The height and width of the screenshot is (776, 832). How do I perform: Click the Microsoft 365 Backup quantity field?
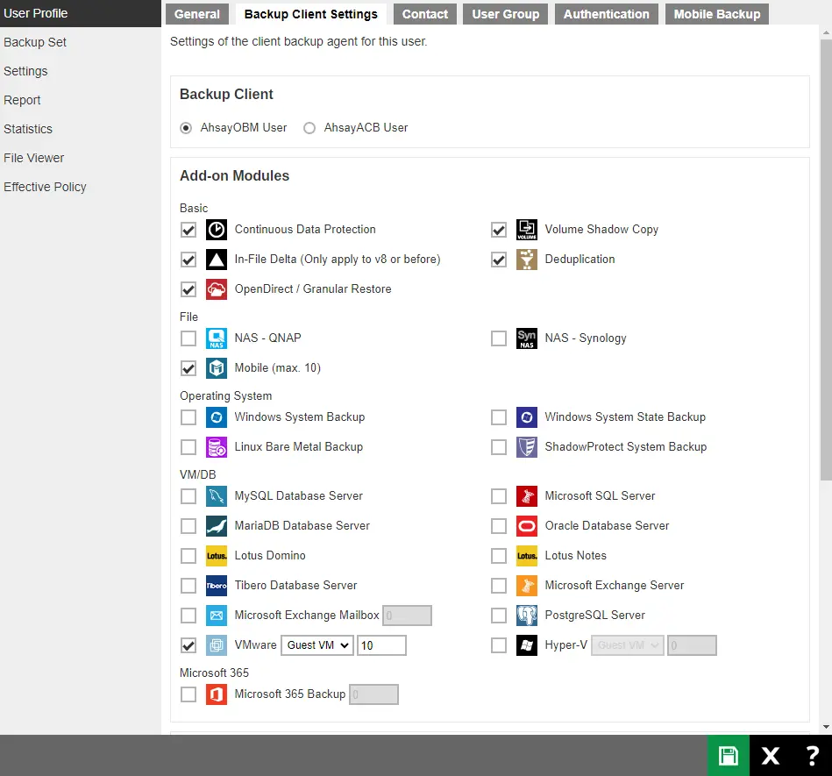point(373,694)
